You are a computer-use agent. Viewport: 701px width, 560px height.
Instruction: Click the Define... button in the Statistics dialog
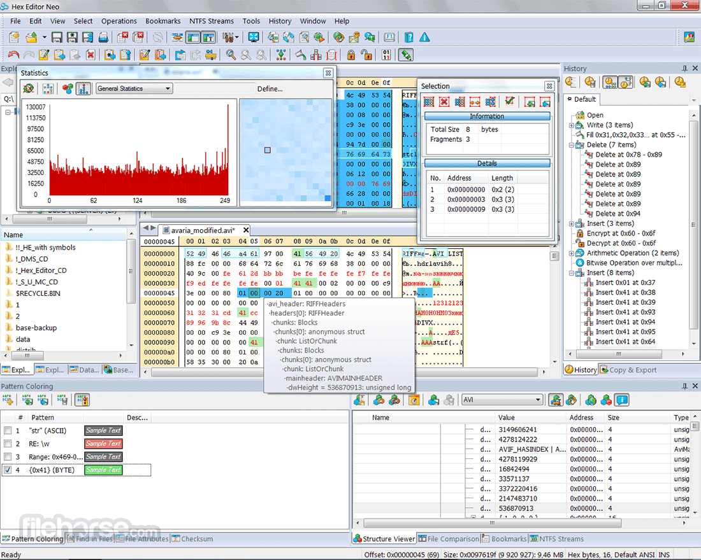269,88
